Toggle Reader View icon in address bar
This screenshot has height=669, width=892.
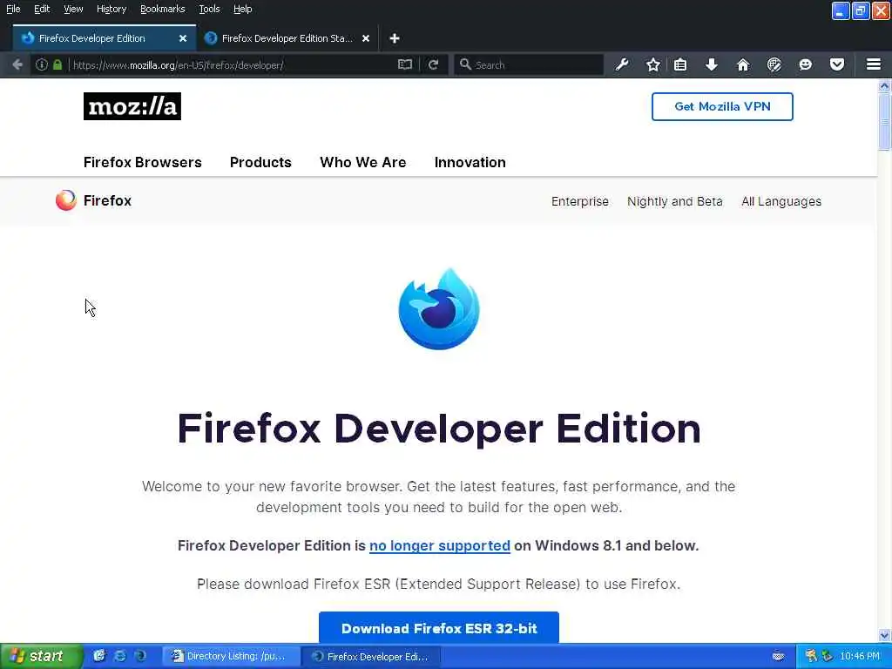coord(404,64)
